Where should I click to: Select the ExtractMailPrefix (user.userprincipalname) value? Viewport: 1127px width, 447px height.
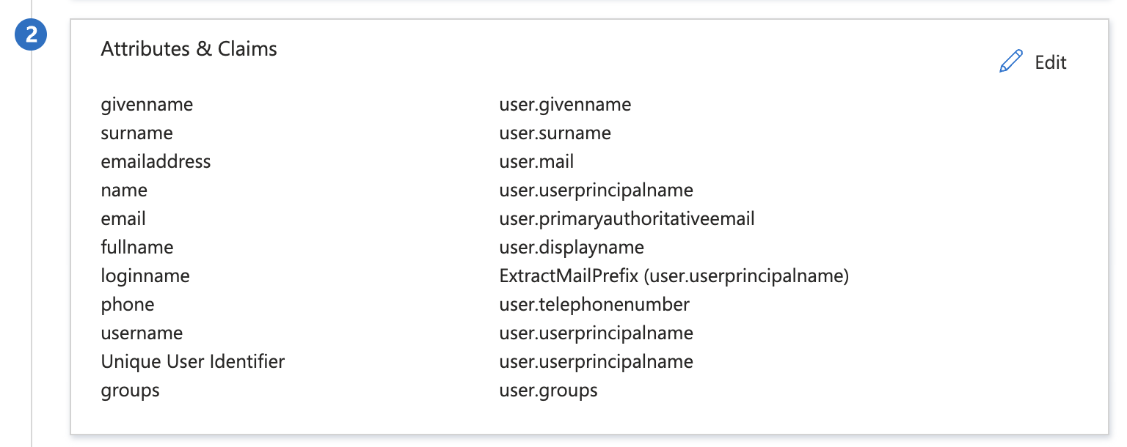coord(674,276)
